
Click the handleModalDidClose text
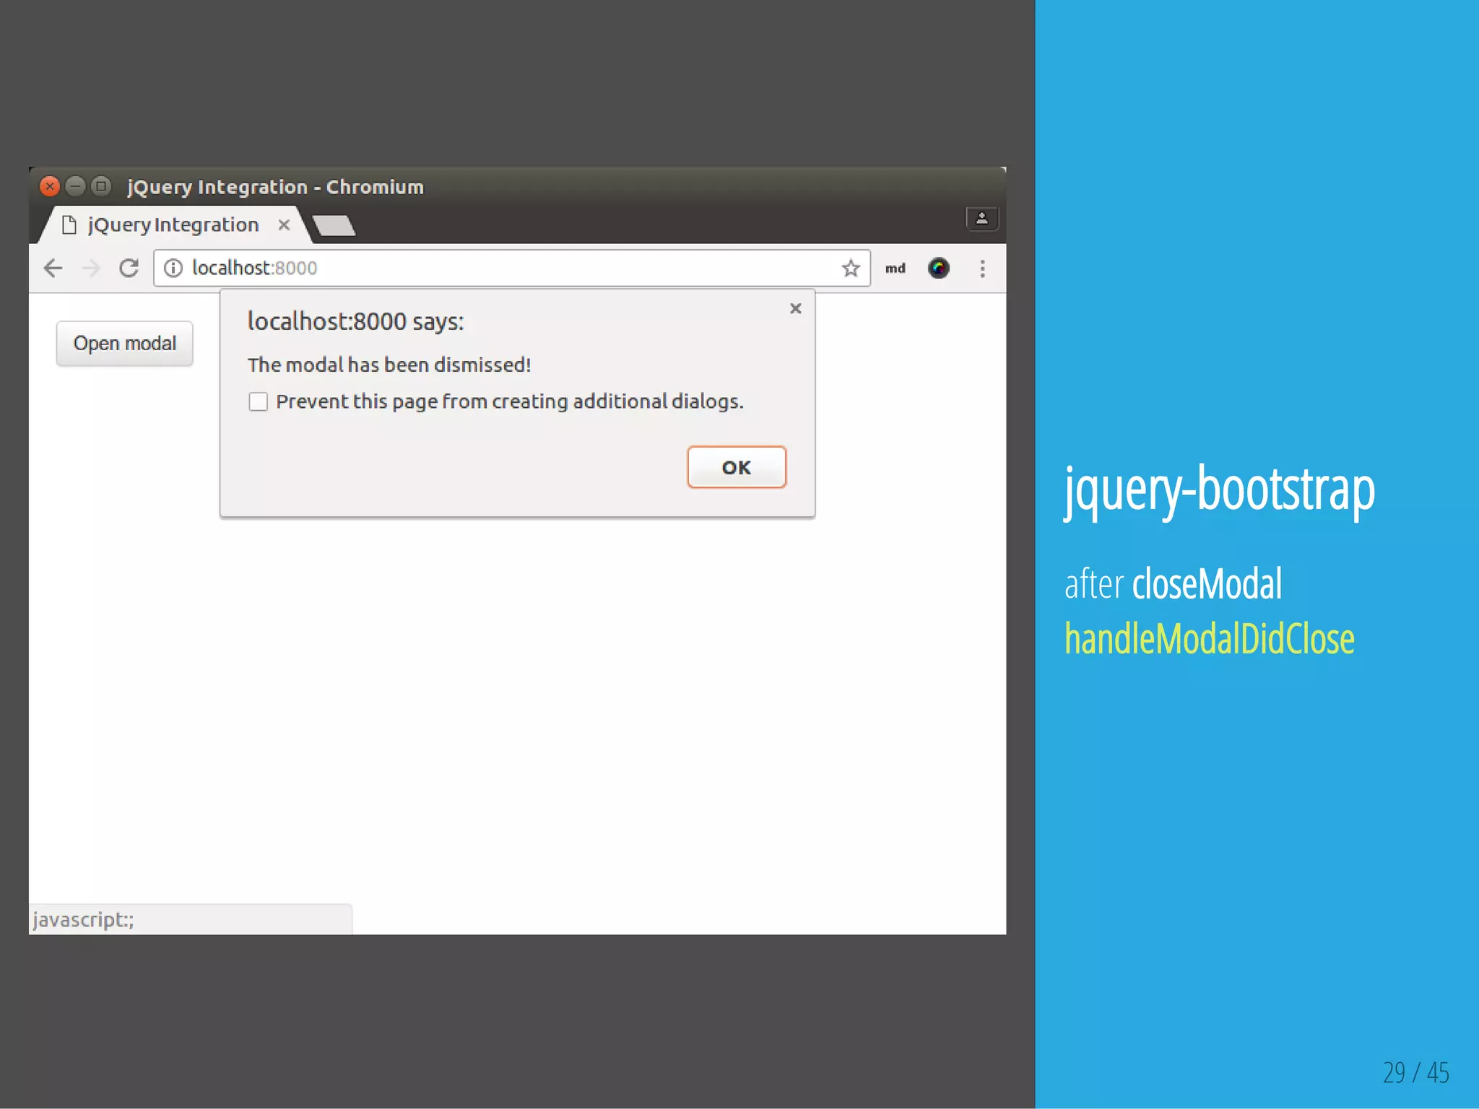coord(1210,639)
